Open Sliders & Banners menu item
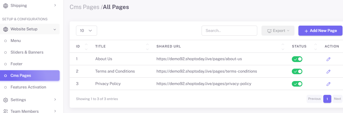This screenshot has width=343, height=113. pyautogui.click(x=27, y=52)
